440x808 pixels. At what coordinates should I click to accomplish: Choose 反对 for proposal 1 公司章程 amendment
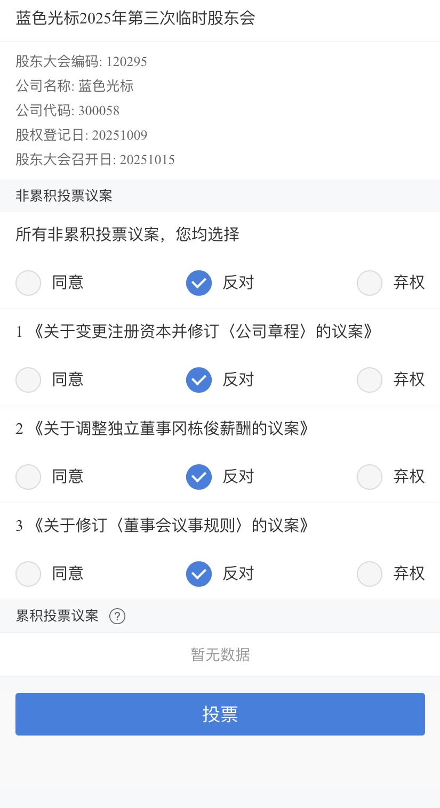click(199, 379)
